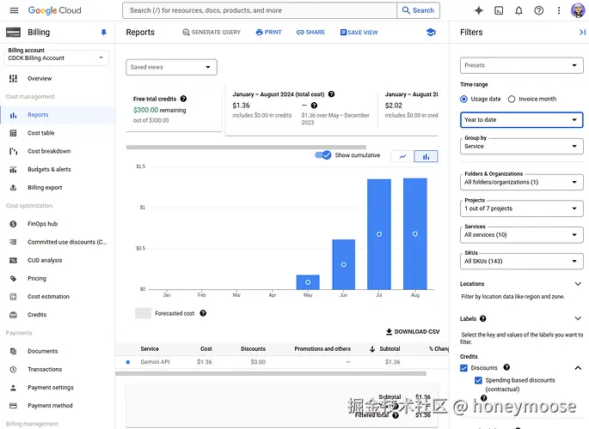Switch chart to bar view
Image resolution: width=589 pixels, height=429 pixels.
click(x=426, y=156)
